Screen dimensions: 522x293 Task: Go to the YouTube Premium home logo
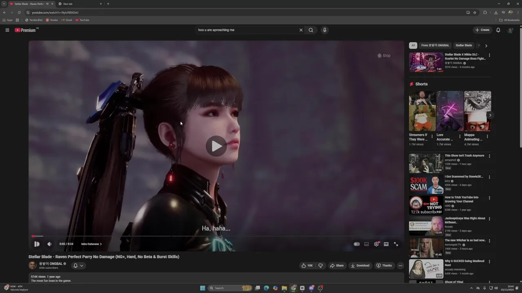tap(25, 30)
